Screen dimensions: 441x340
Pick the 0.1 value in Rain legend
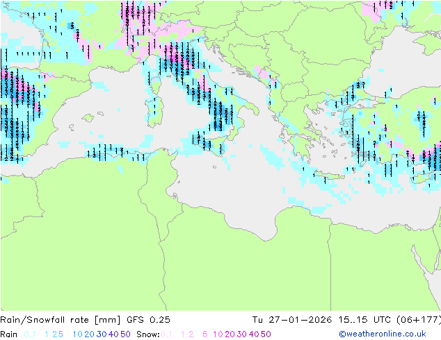pos(30,334)
